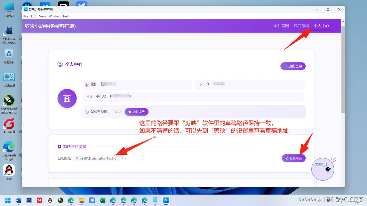Open the View menu
The image size is (367, 206).
pyautogui.click(x=42, y=16)
